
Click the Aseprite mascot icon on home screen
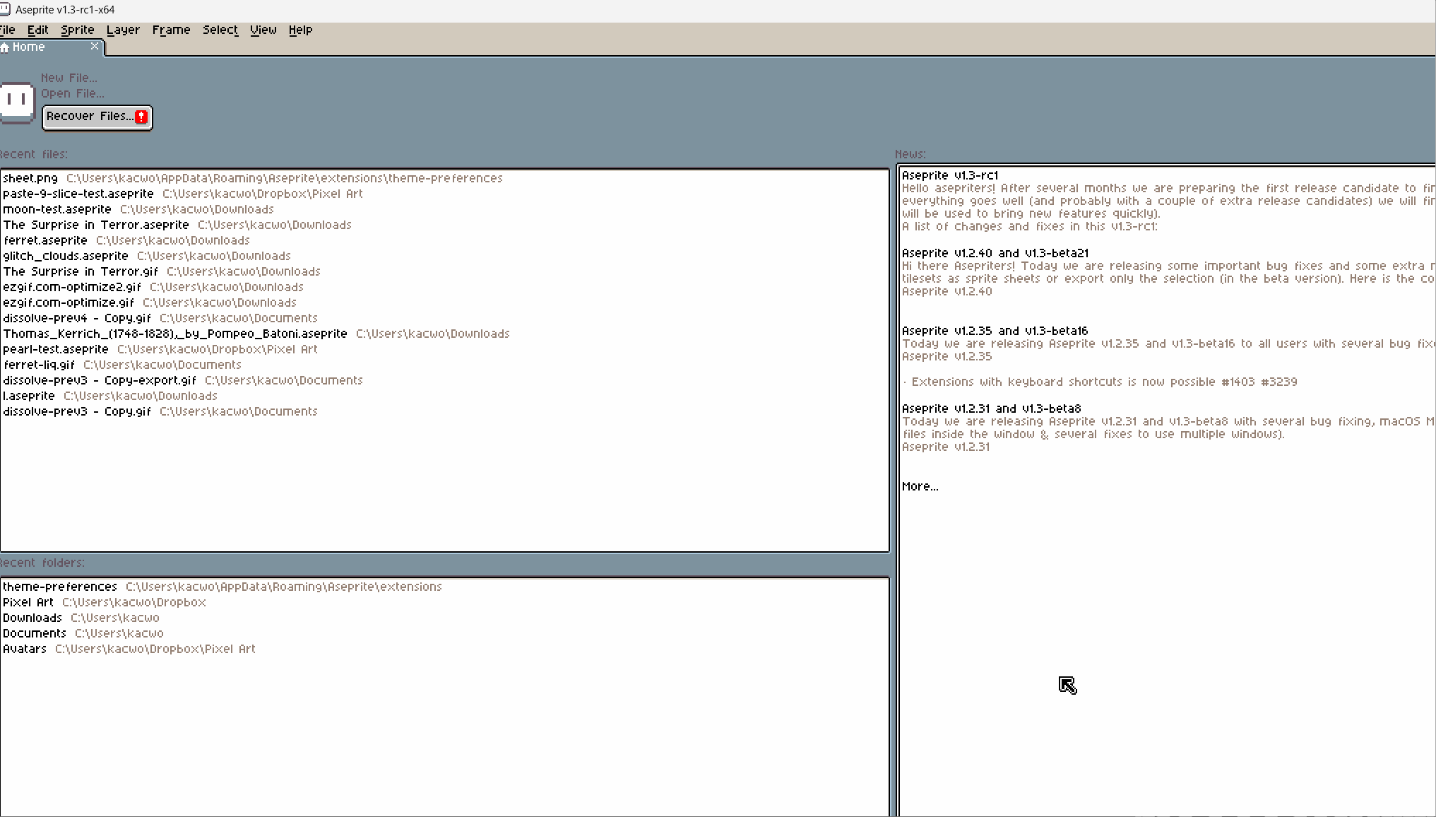click(x=16, y=103)
